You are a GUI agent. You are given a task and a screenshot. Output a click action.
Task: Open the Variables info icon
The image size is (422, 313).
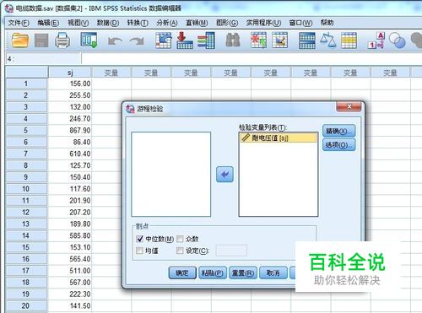(206, 40)
